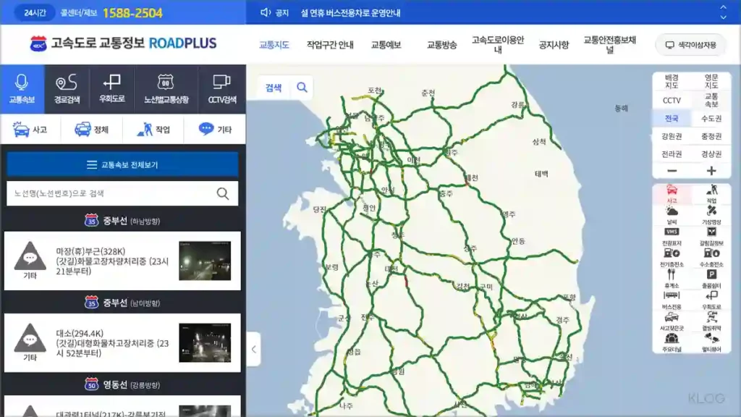Select the 우회도로 detour icon in sidebar
This screenshot has height=417, width=741.
coord(112,89)
